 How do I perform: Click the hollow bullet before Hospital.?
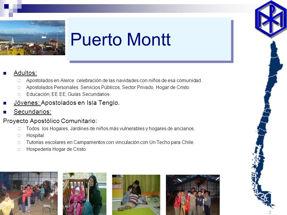coord(19,136)
